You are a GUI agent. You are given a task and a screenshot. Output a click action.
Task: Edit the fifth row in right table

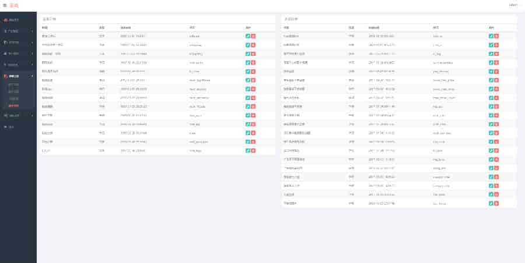pyautogui.click(x=491, y=71)
